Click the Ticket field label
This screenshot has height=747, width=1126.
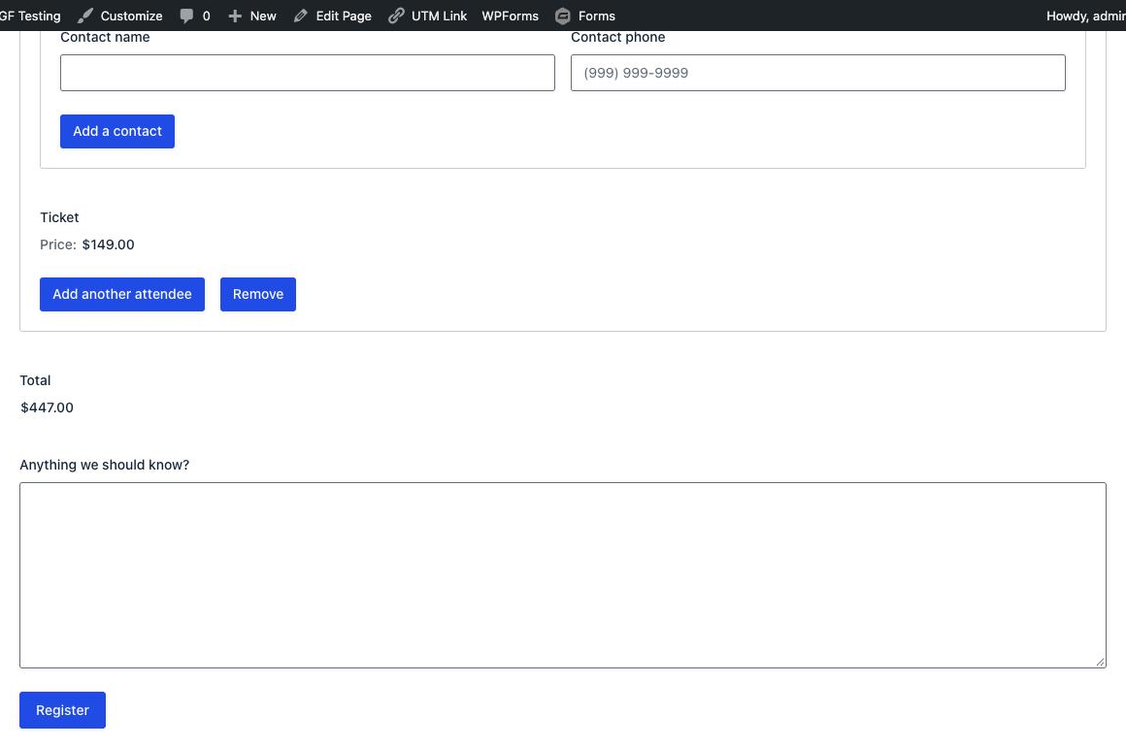59,217
